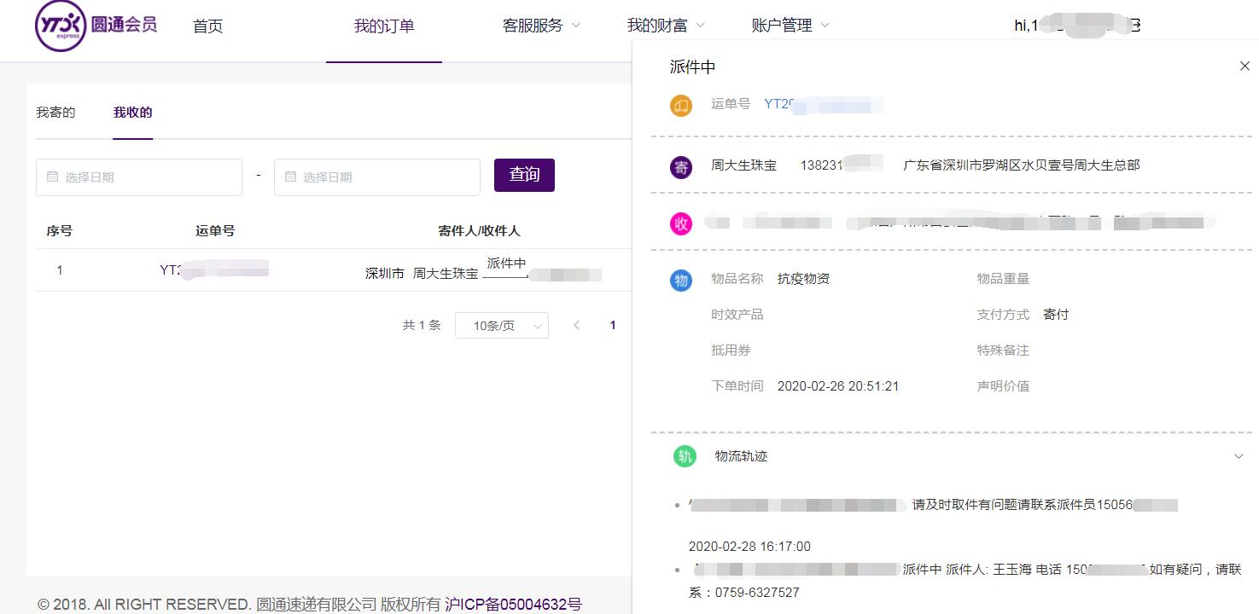Click the 运单号 column header

click(215, 230)
